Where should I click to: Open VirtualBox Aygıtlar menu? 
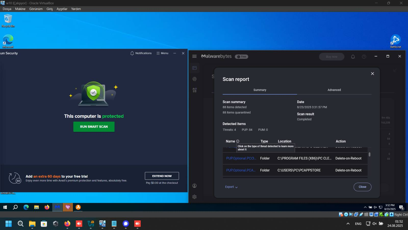point(62,9)
